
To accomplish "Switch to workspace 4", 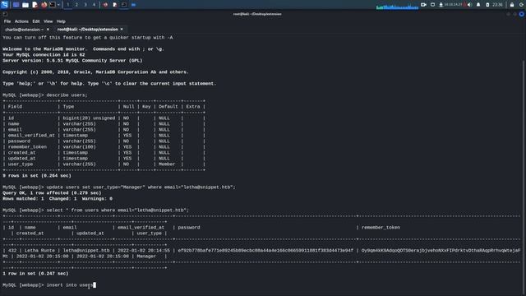I will pos(94,5).
